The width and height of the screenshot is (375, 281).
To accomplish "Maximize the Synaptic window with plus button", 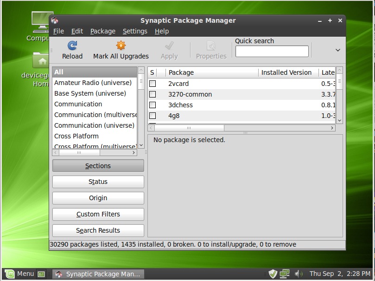I will click(330, 20).
